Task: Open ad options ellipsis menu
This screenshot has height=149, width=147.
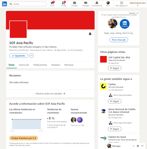Action: click(x=137, y=13)
